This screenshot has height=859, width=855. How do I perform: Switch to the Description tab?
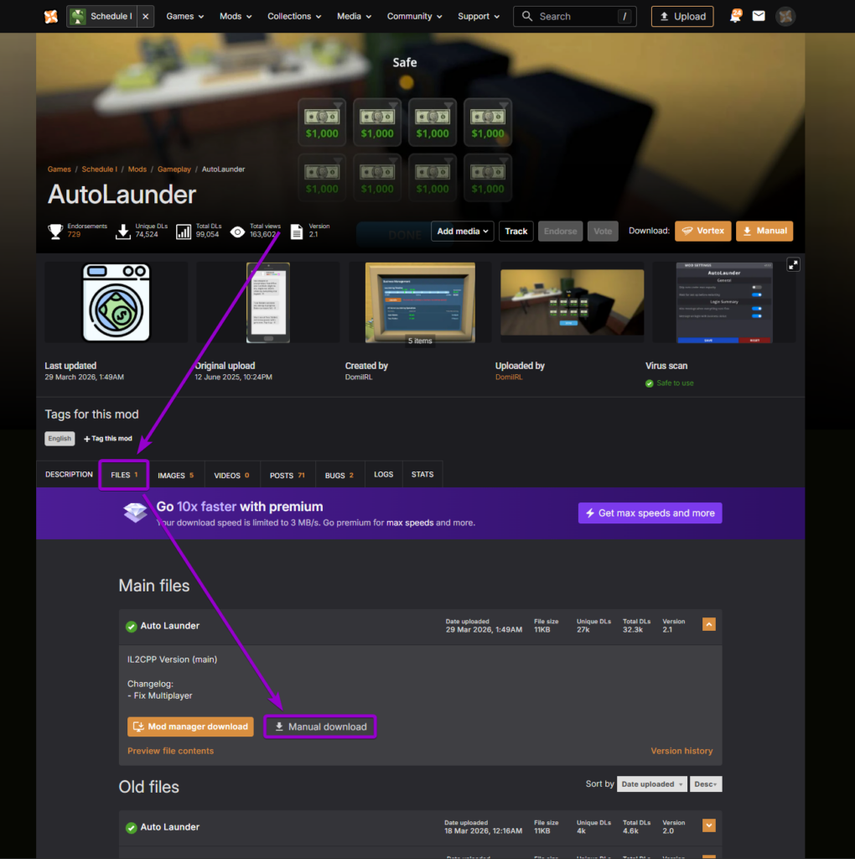click(69, 475)
